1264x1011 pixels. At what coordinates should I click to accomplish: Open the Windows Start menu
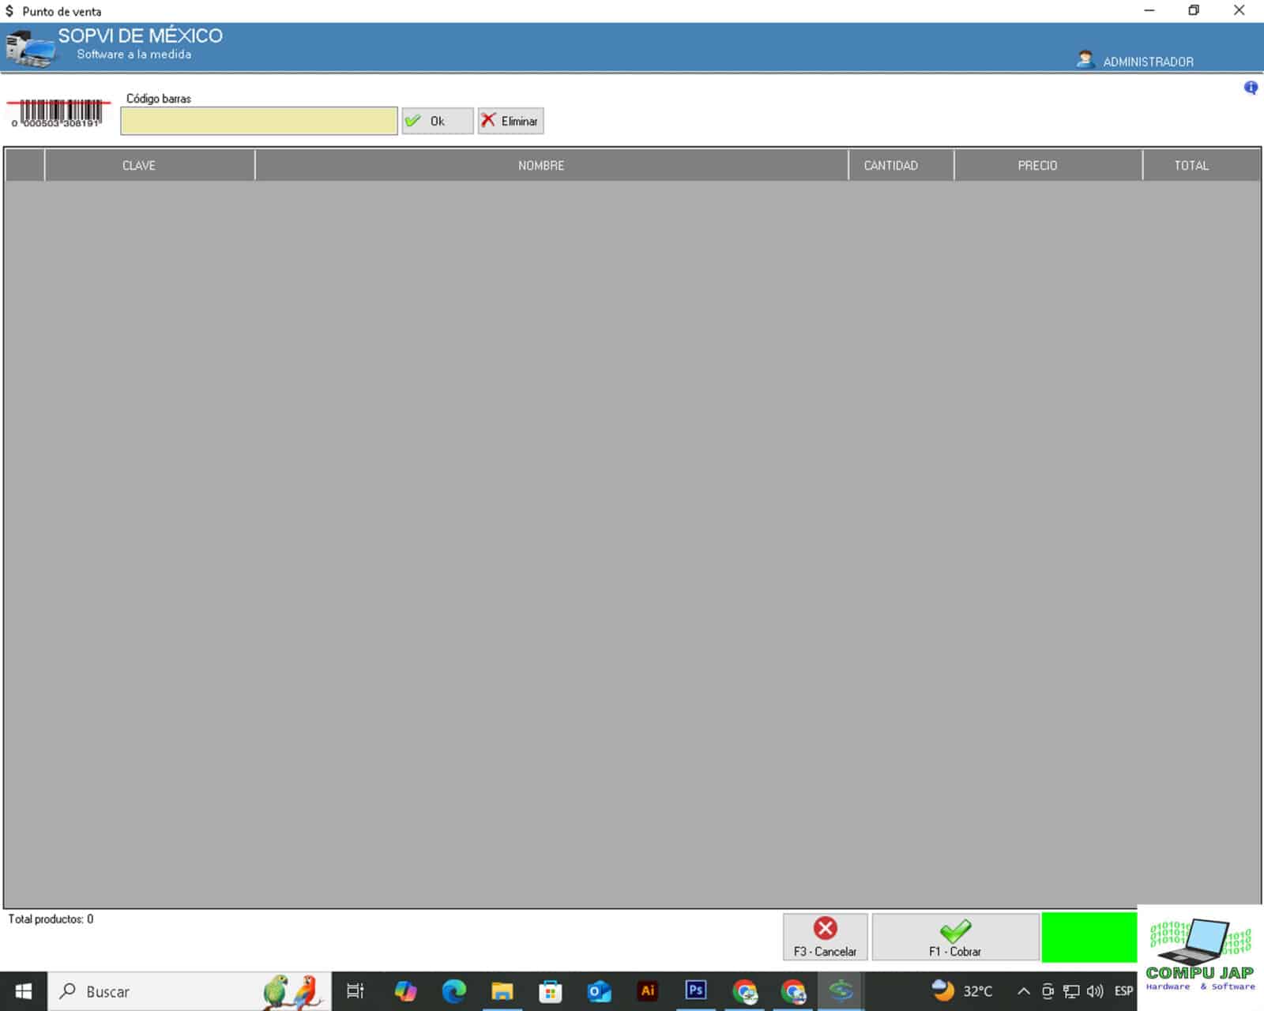(x=24, y=991)
